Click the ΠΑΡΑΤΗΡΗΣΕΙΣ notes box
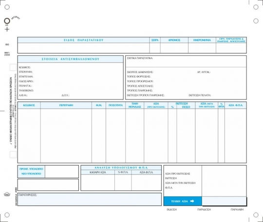 [90, 199]
